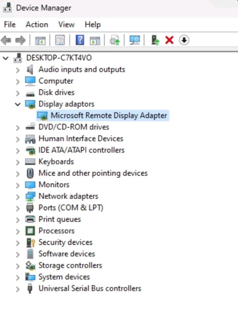Expand the System devices chevron

(18, 278)
